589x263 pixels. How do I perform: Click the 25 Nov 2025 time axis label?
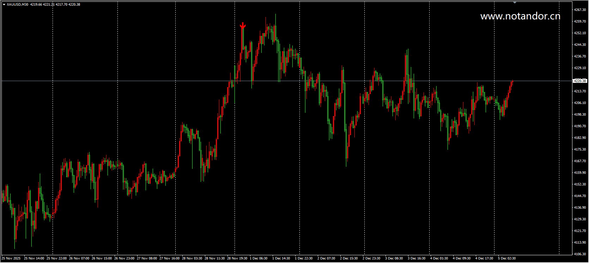click(x=11, y=258)
